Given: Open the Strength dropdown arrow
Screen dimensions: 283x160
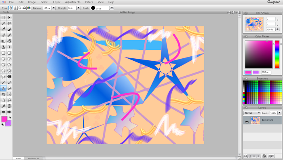Looking at the screenshot, I should [x=78, y=8].
